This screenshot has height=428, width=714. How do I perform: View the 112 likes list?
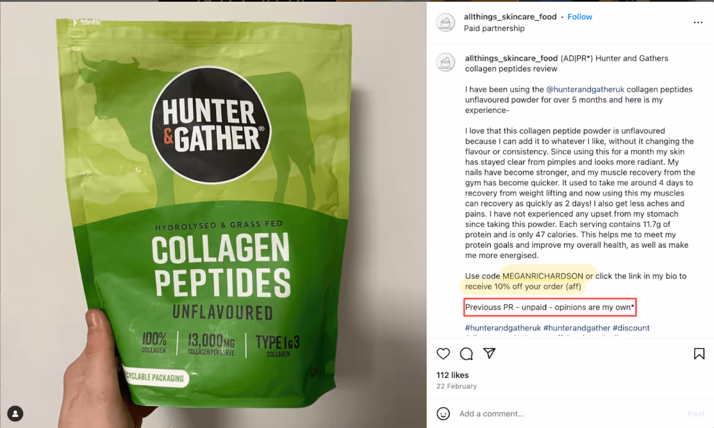click(452, 375)
